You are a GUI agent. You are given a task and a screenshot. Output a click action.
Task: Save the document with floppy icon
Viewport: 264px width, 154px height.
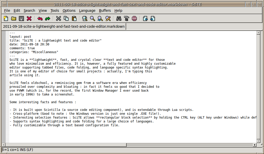[21, 18]
